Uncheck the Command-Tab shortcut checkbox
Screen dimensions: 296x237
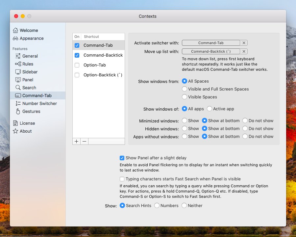tap(77, 45)
